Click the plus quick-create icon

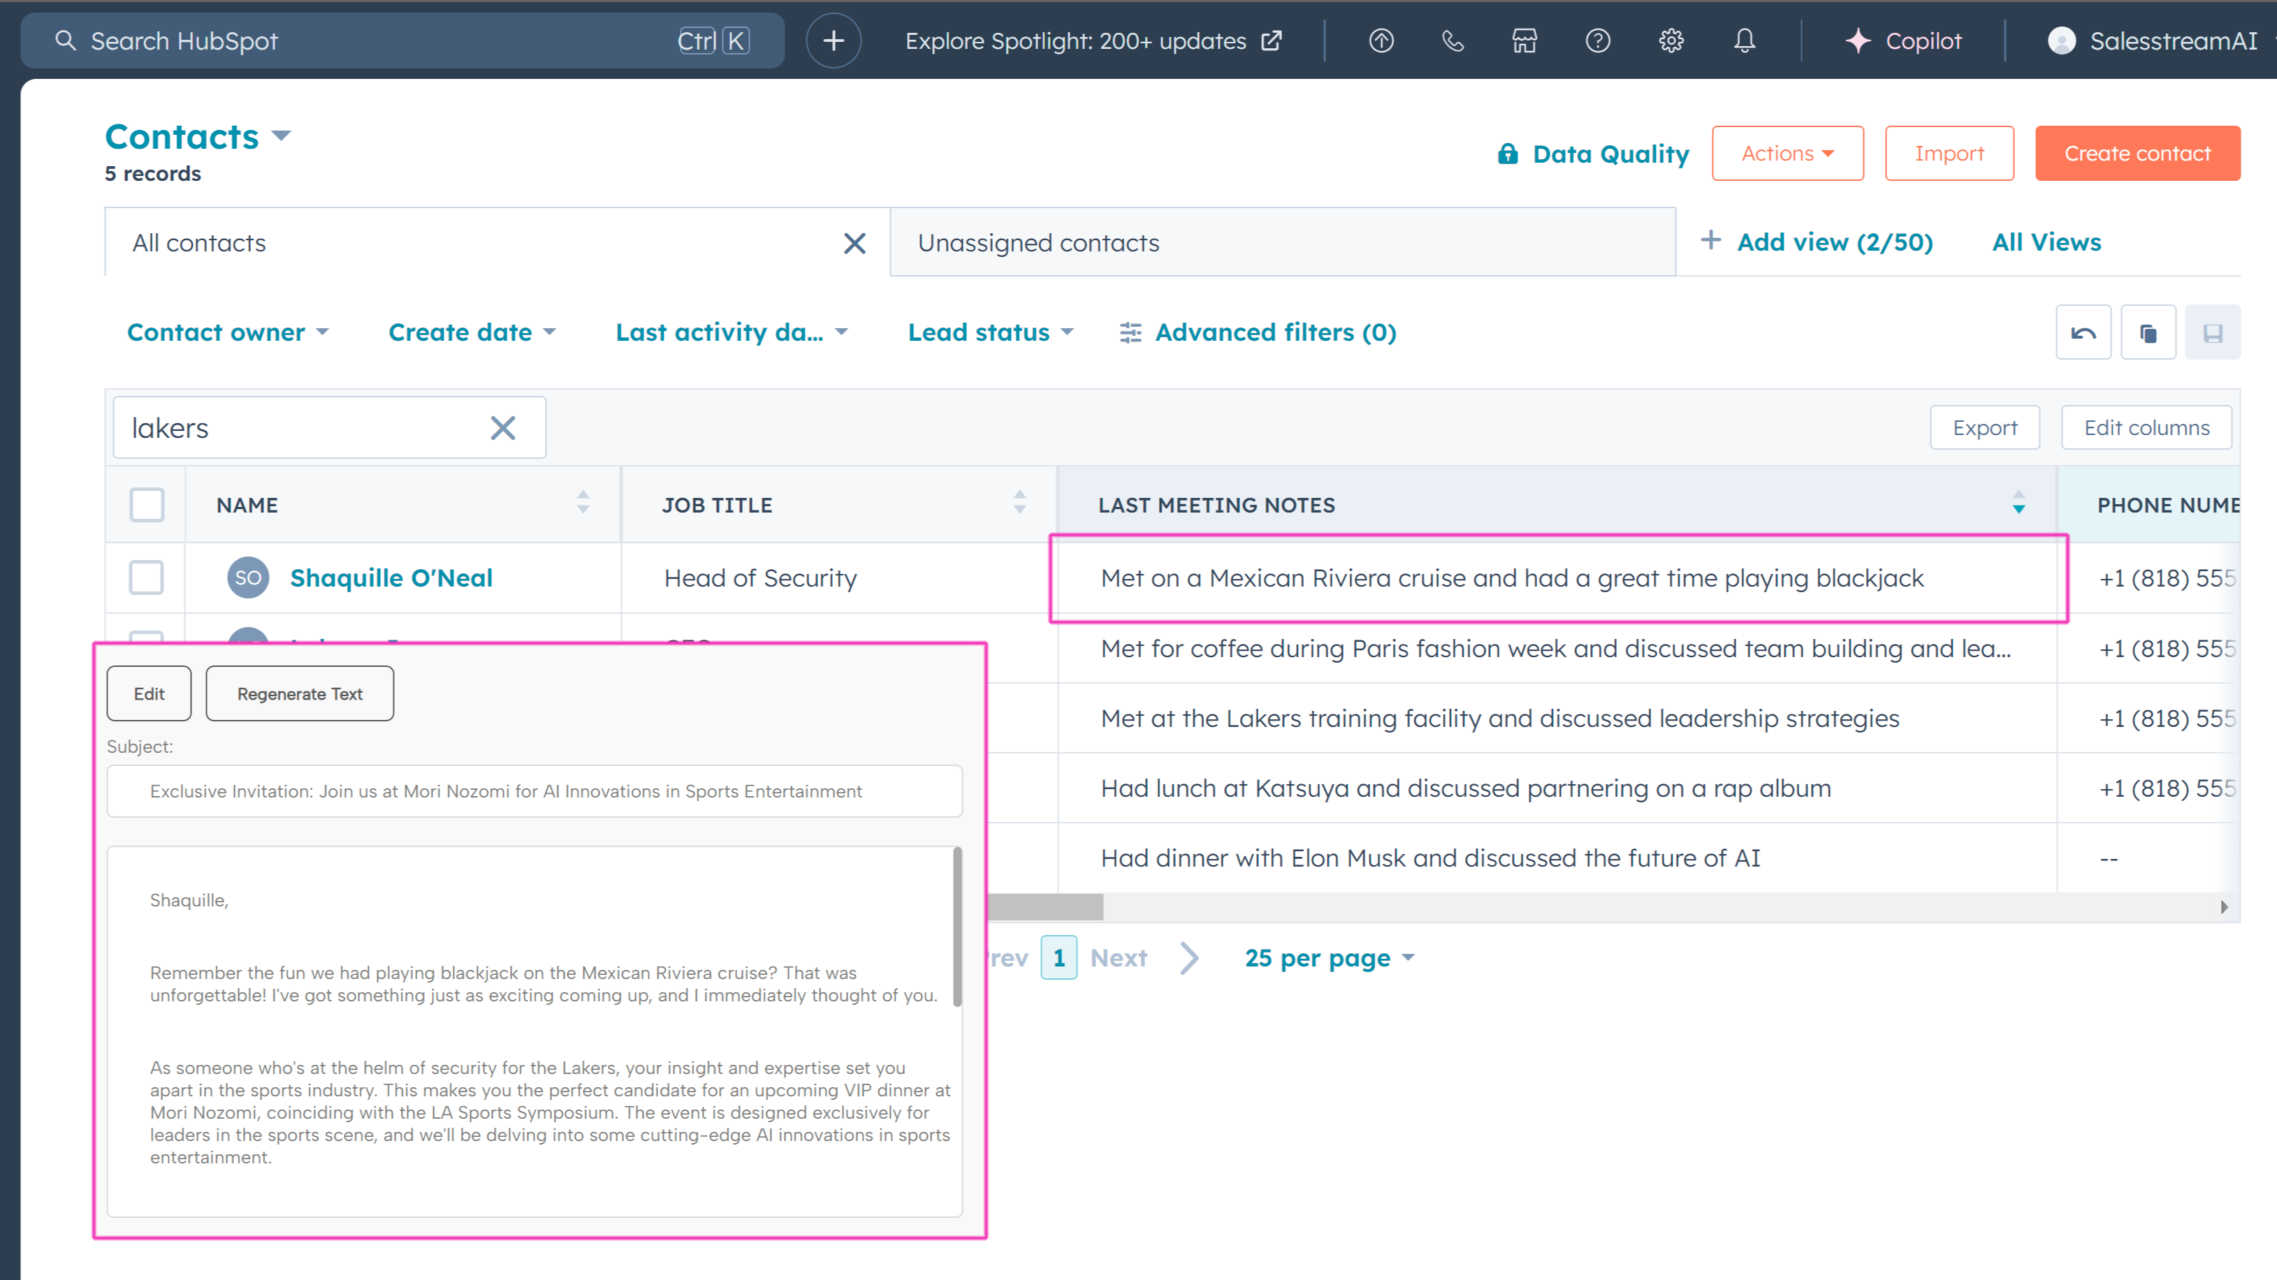[x=833, y=41]
